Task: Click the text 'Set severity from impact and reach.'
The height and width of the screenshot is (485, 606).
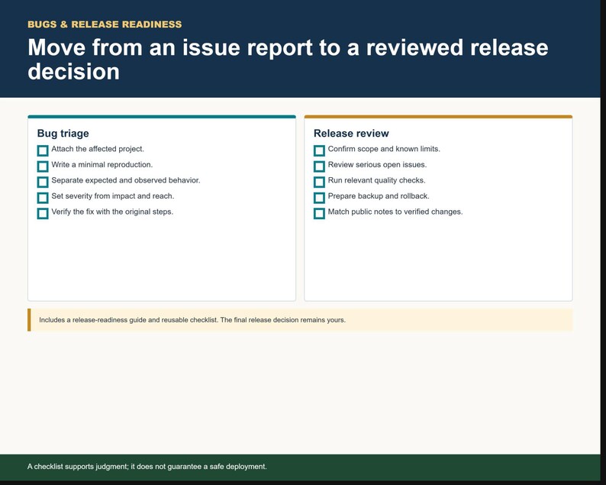Action: 113,196
